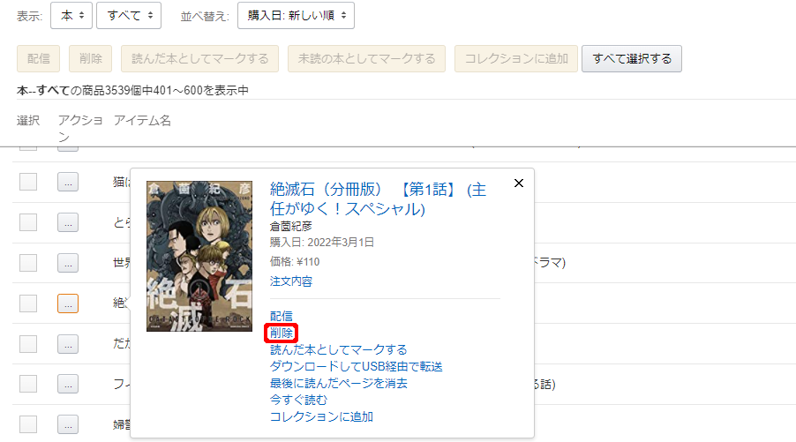Screen dimensions: 796x442
Task: Click the top コレクションに追加 toolbar button
Action: [516, 59]
